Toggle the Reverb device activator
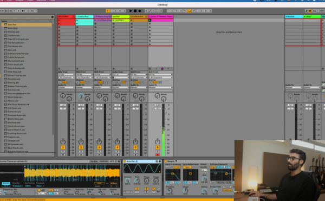 [x=166, y=161]
